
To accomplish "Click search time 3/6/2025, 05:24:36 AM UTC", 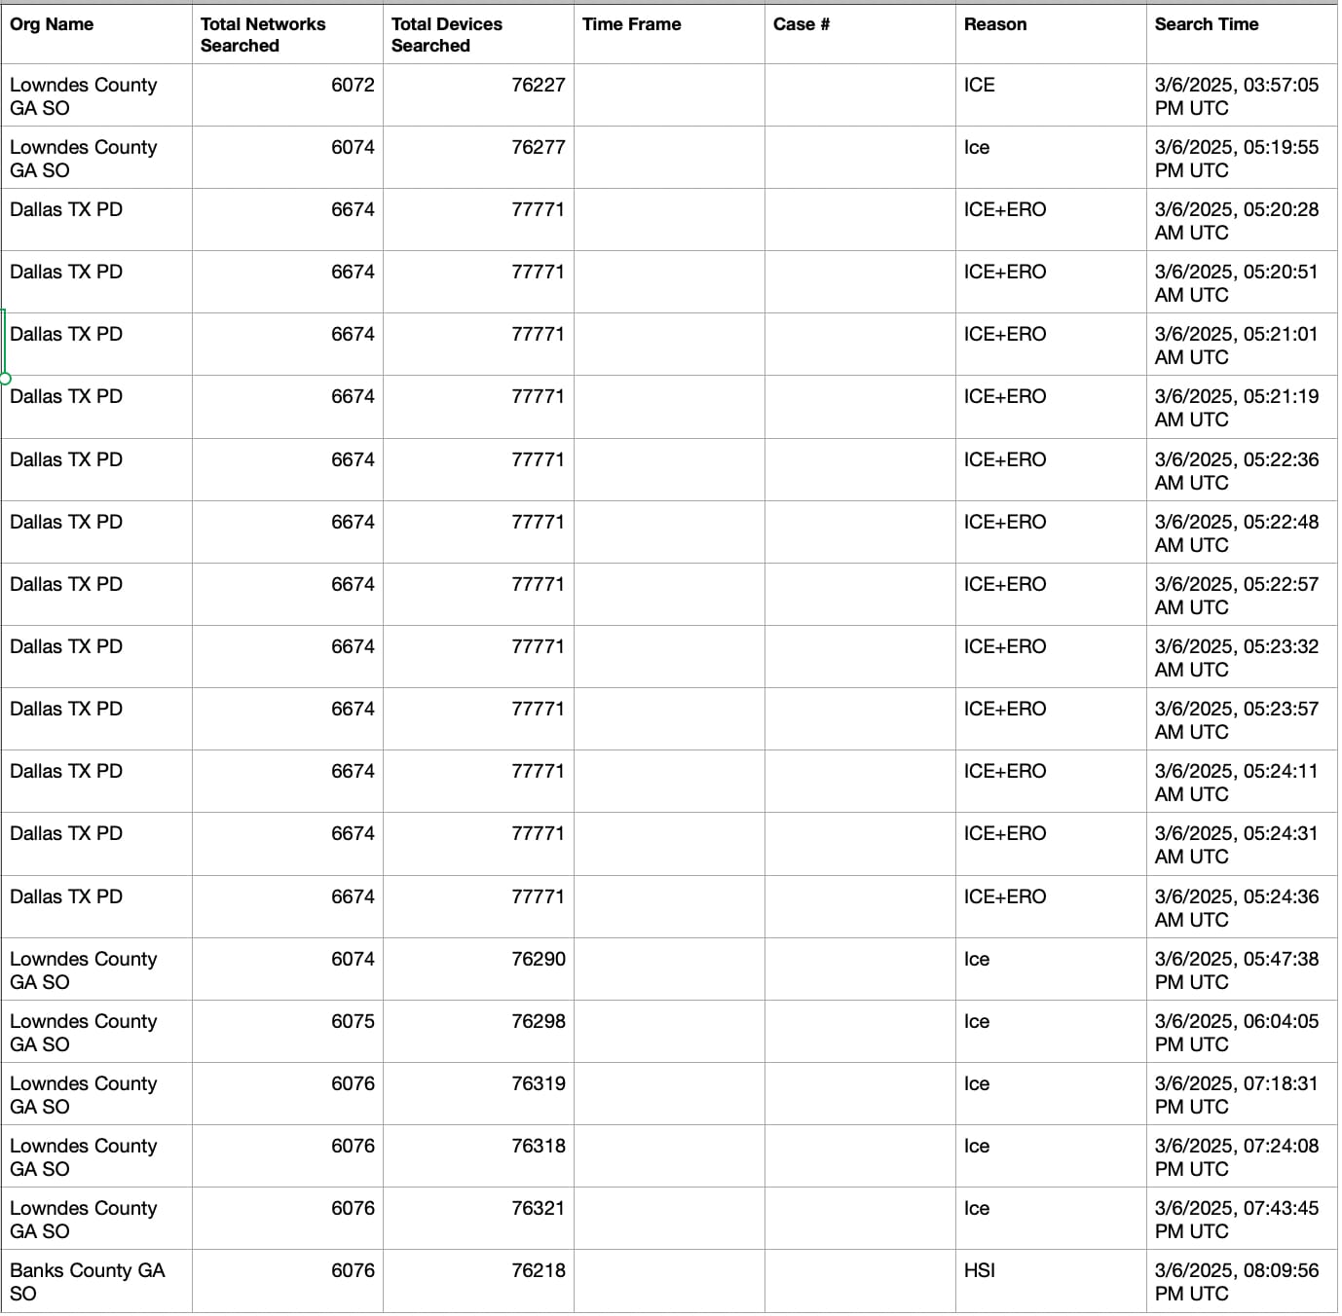I will click(1242, 907).
